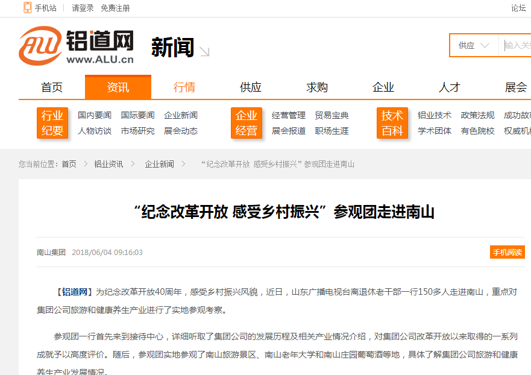531x375 pixels.
Task: Open the 供应 search type dropdown
Action: 474,46
